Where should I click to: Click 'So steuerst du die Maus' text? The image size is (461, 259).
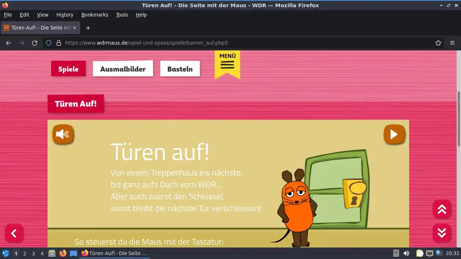(149, 242)
